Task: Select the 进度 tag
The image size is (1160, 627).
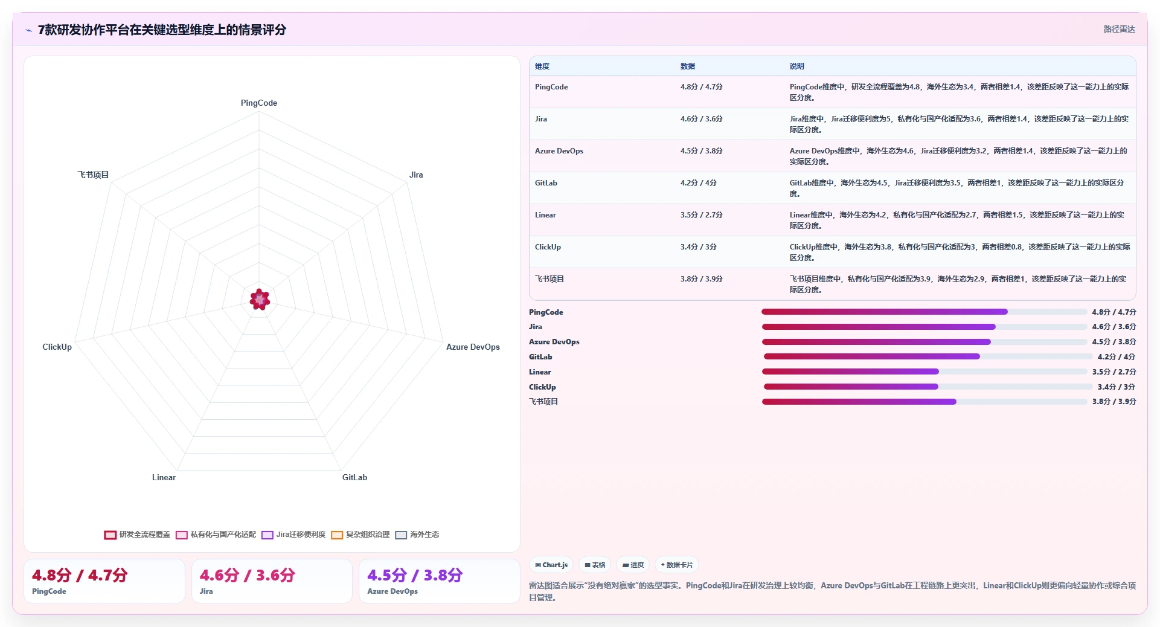Action: [633, 565]
